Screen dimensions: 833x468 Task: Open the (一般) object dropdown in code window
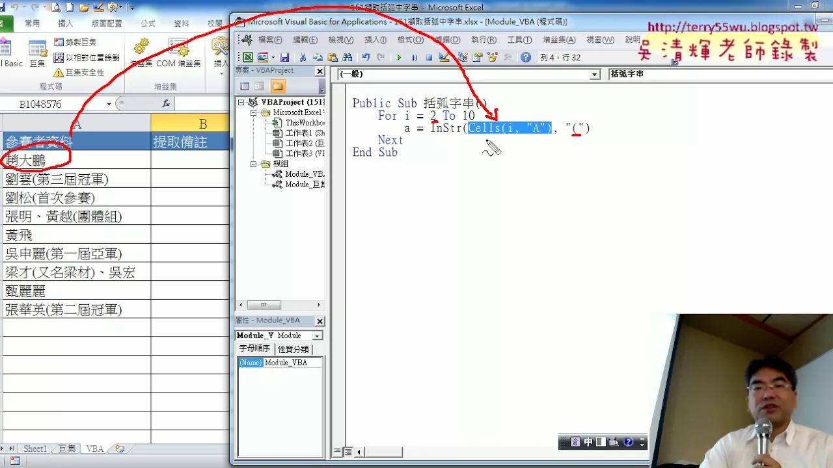(594, 75)
